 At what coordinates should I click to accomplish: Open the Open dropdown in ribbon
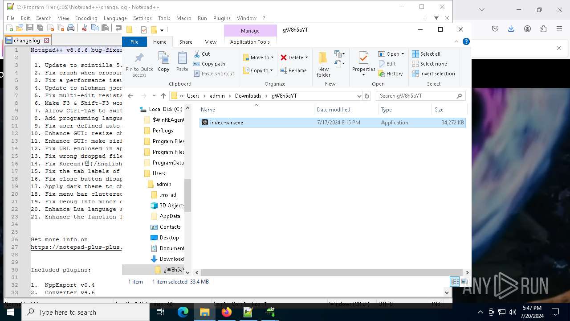pos(391,54)
